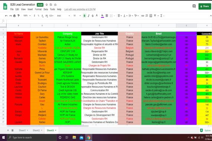212x141 pixels.
Task: Open the File menu
Action: 12,9
